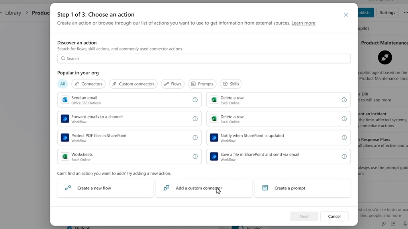The height and width of the screenshot is (229, 408).
Task: Click Create a prompt
Action: click(x=302, y=188)
